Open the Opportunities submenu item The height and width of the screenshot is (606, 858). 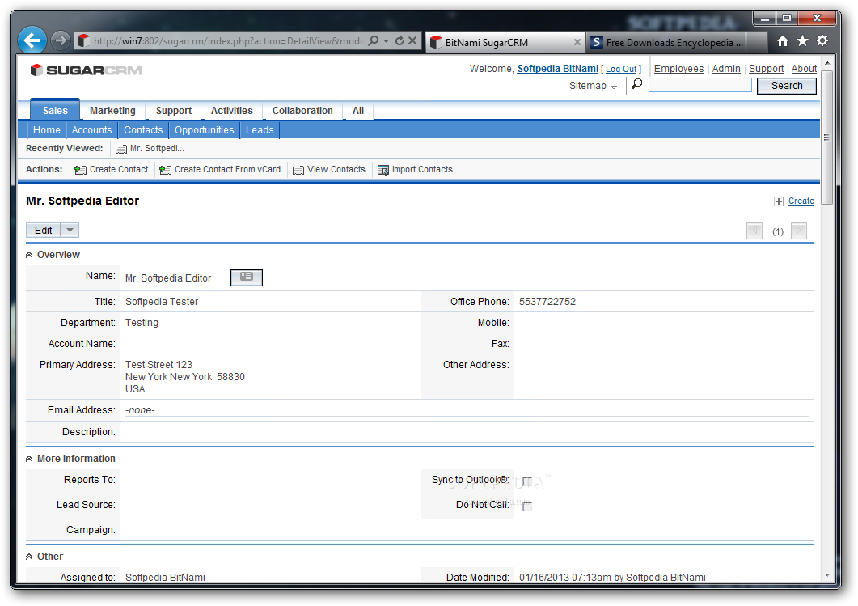[204, 130]
